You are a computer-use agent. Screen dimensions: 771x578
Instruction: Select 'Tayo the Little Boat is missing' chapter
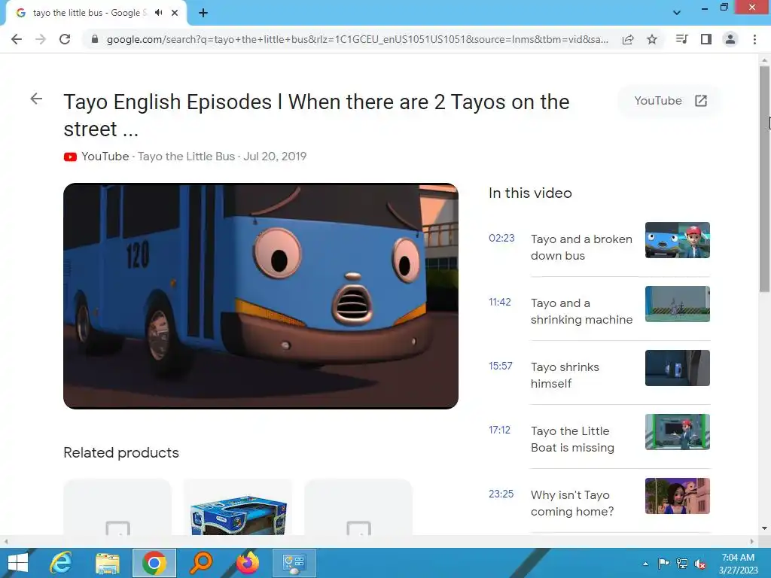tap(572, 439)
